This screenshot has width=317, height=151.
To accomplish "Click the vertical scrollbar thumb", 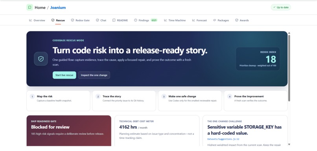I will (289, 68).
